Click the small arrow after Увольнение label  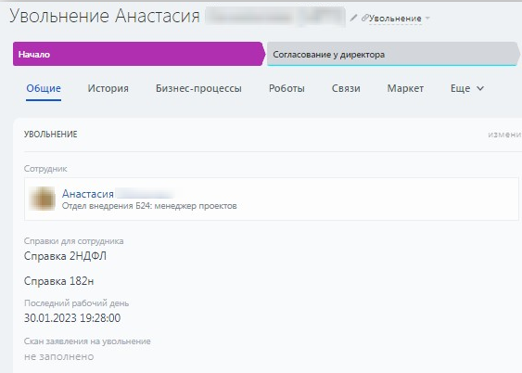pos(427,18)
